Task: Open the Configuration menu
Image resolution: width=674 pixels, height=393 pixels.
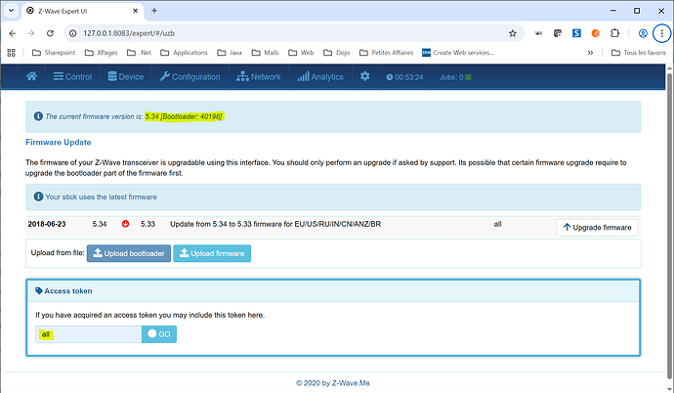Action: click(x=190, y=76)
